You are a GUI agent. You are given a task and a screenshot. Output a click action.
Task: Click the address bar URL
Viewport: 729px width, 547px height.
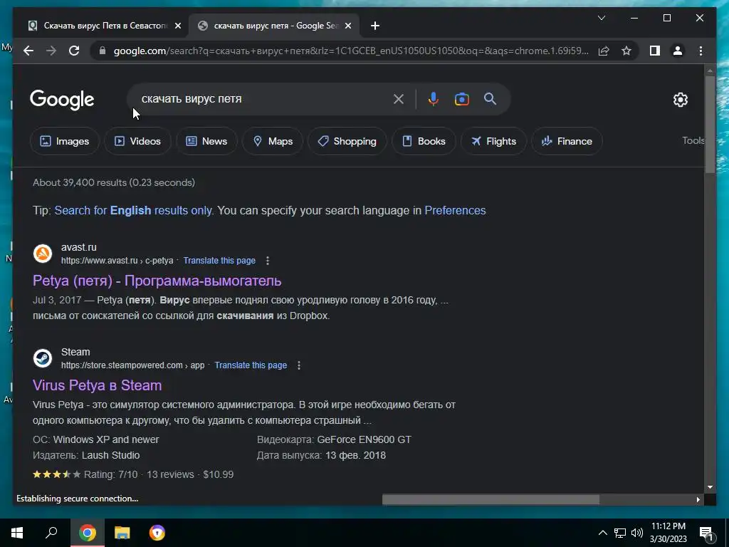pyautogui.click(x=351, y=51)
